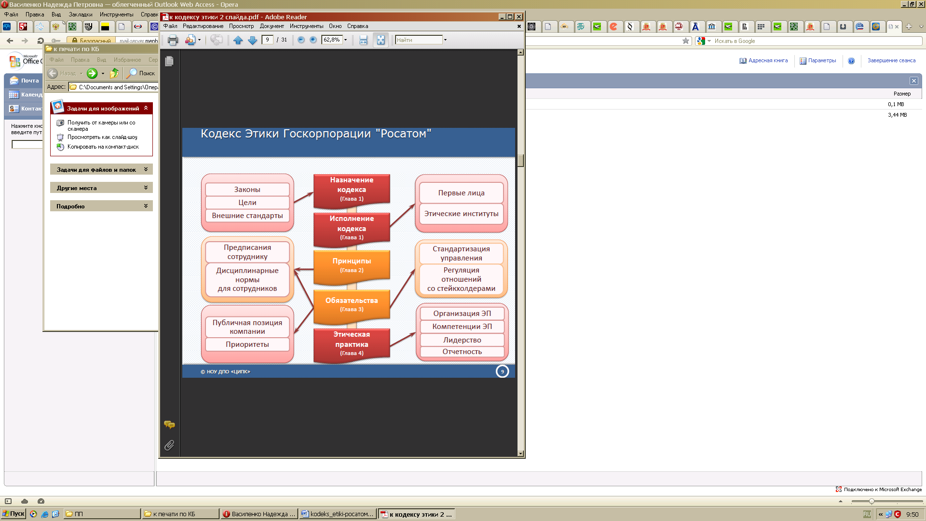The width and height of the screenshot is (926, 521).
Task: Open the email icon dropdown arrow in Reader
Action: (x=199, y=40)
